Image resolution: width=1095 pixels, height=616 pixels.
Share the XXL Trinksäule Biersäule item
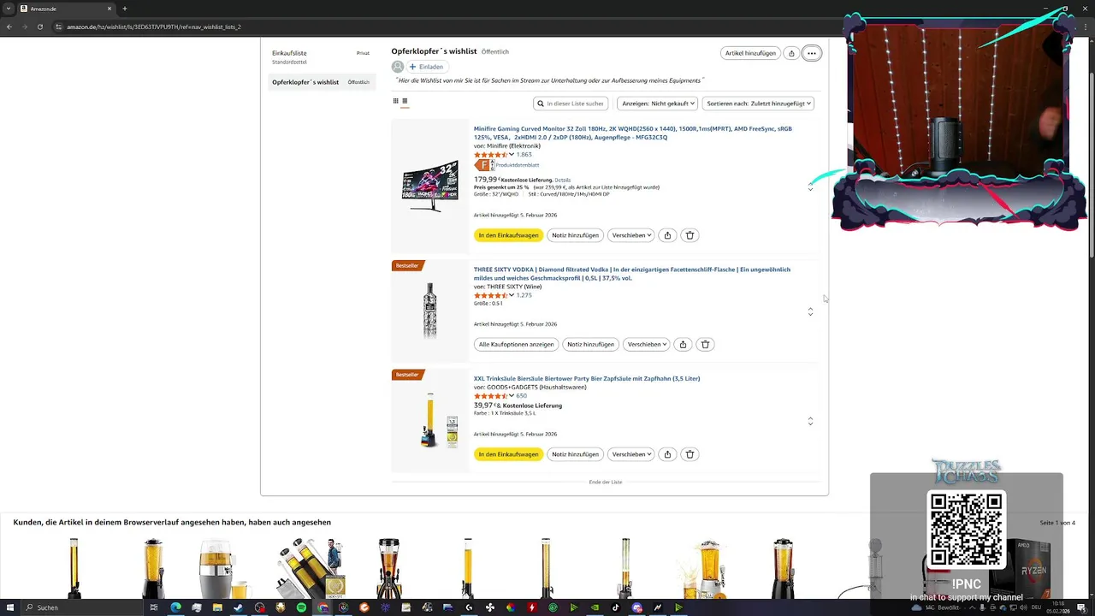click(x=667, y=454)
